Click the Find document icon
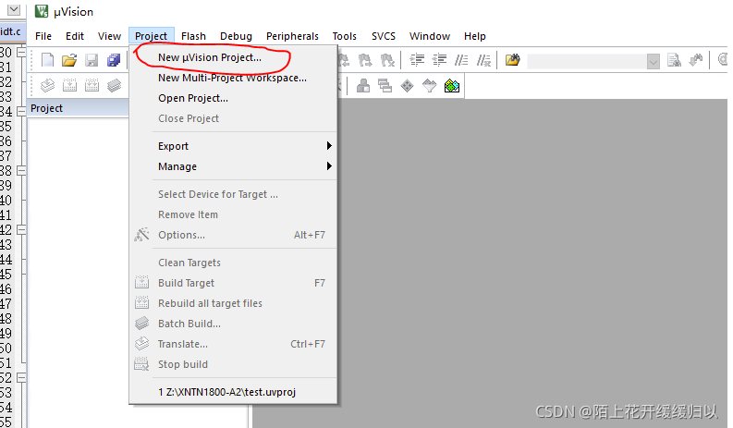This screenshot has height=428, width=733. [674, 60]
